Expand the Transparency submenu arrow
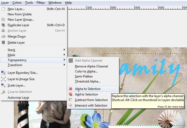This screenshot has height=128, width=187. point(64,60)
